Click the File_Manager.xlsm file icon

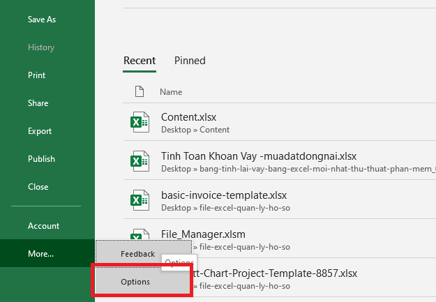[140, 234]
